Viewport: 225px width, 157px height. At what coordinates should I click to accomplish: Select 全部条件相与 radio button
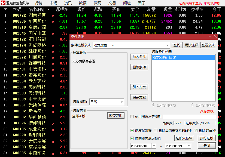coord(153,105)
